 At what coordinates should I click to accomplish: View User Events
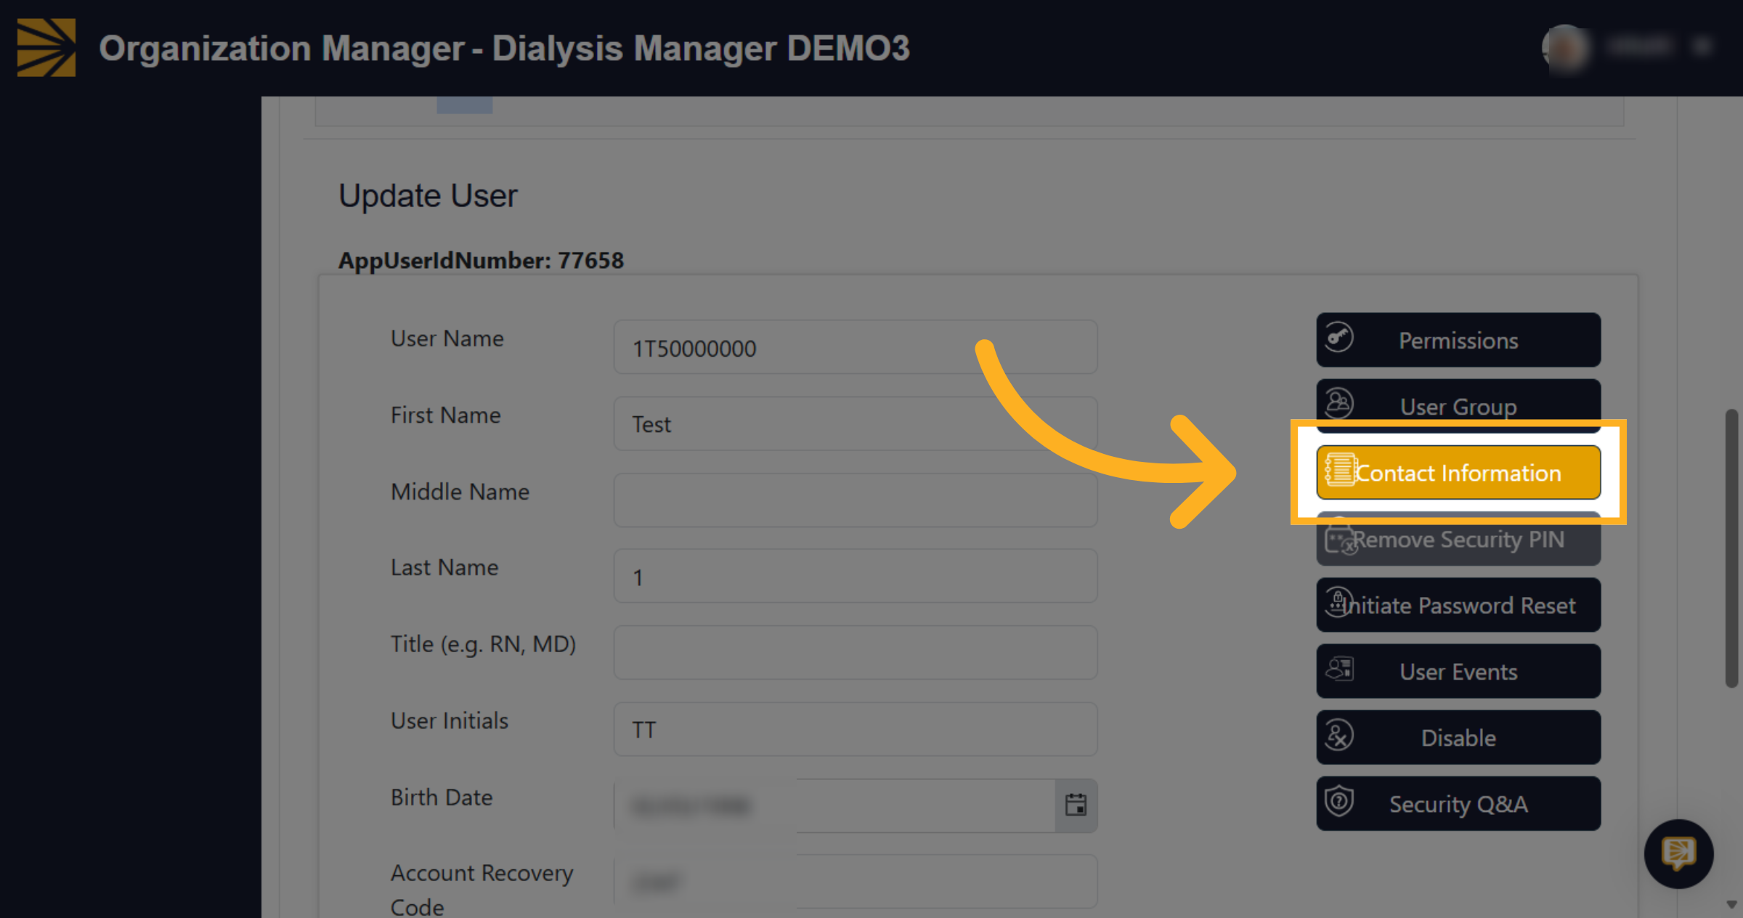tap(1458, 671)
